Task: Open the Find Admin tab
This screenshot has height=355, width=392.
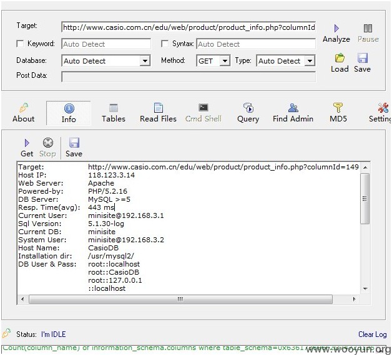Action: click(293, 113)
